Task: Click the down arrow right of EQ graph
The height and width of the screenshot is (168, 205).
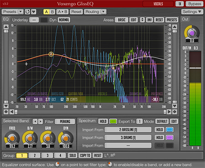Action: [174, 106]
